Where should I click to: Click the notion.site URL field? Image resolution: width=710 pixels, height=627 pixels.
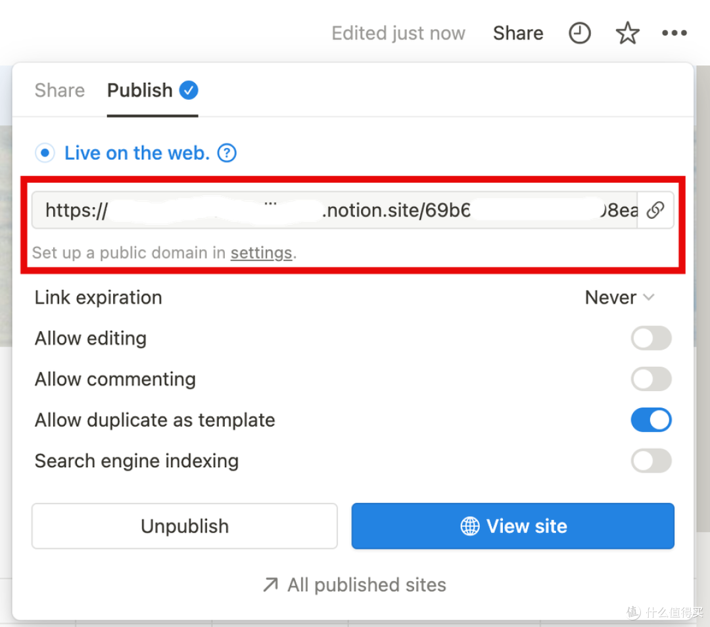tap(335, 210)
